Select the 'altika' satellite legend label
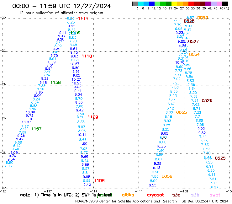 [x=128, y=195]
